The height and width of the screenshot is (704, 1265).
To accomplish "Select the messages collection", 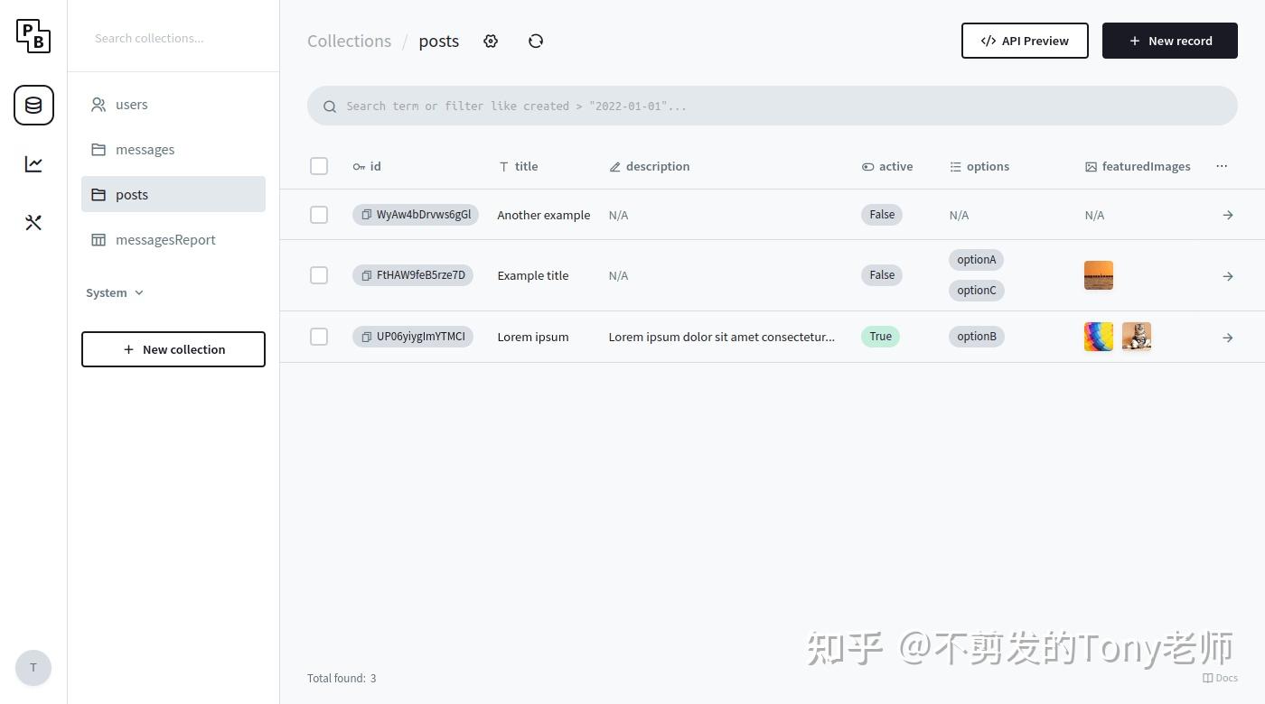I will tap(145, 149).
